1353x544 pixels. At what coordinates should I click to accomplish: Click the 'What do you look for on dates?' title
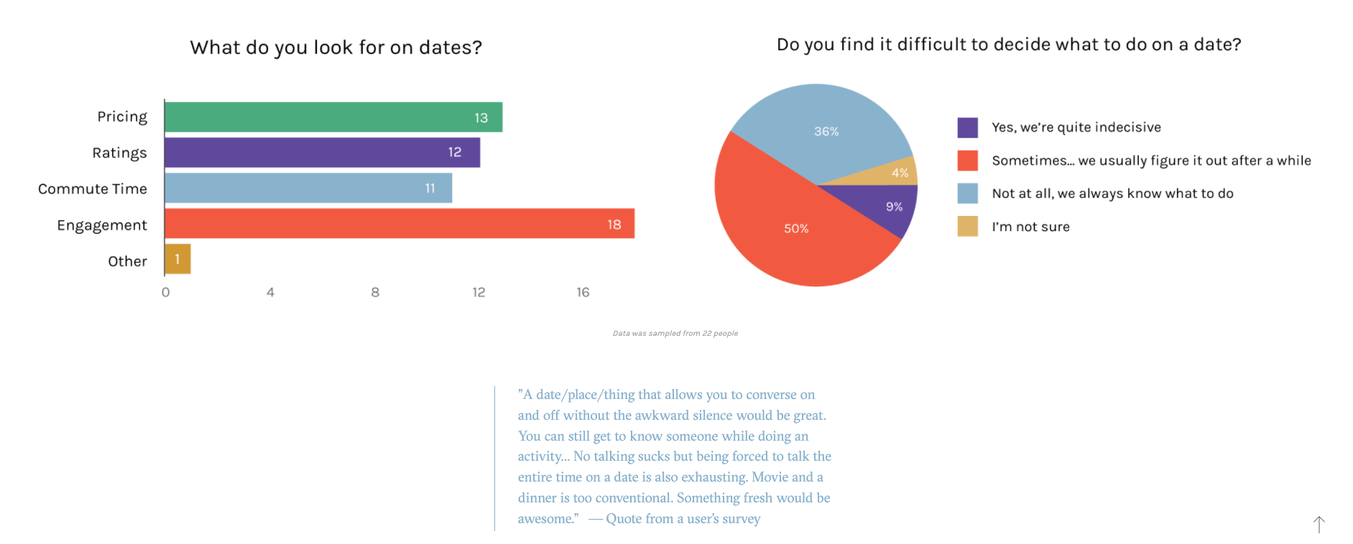tap(336, 47)
